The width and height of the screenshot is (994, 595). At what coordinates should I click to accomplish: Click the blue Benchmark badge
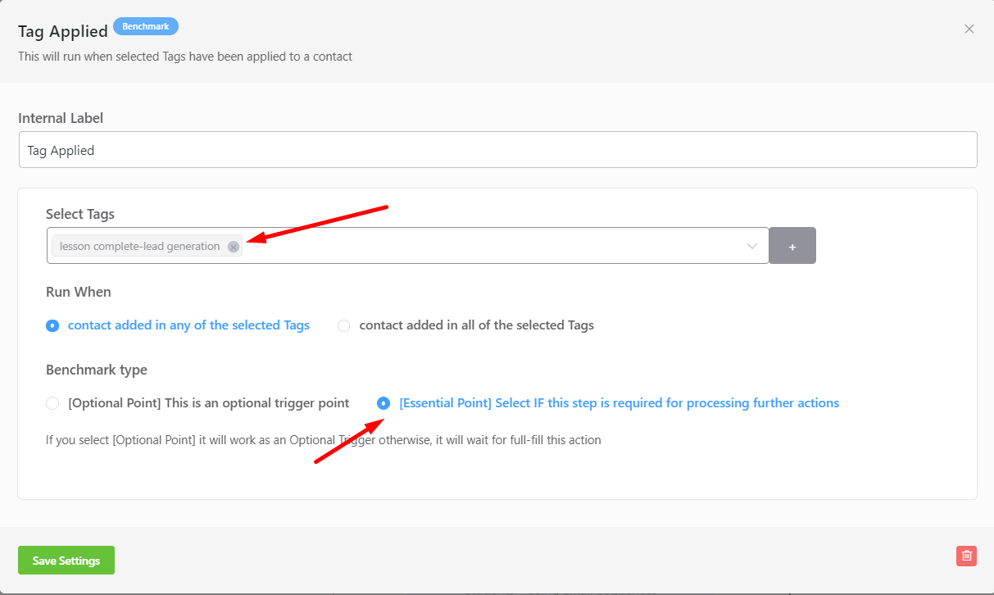146,26
